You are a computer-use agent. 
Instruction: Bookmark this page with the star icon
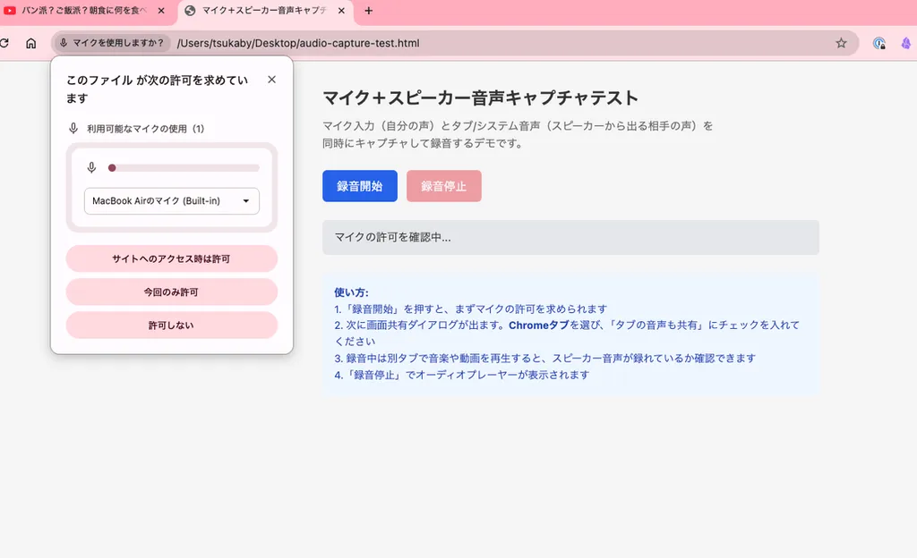(x=841, y=43)
